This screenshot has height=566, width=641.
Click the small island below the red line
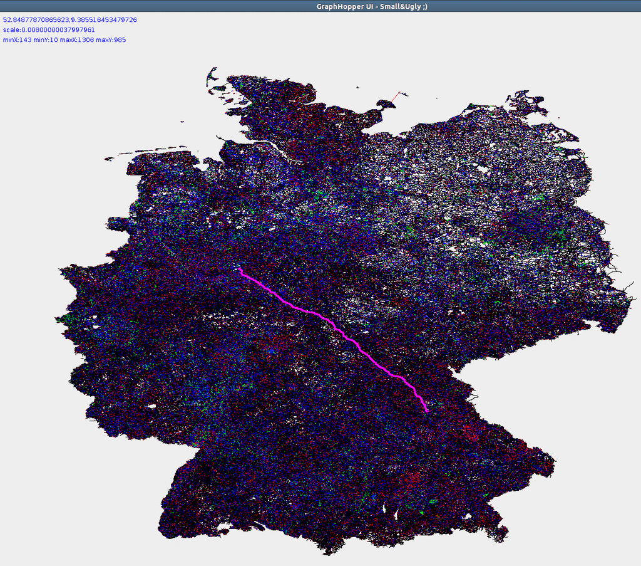380,105
